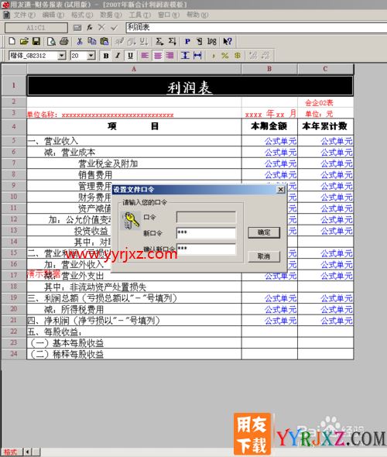Click the left scroll arrow at bottom
The image size is (387, 457).
27,452
